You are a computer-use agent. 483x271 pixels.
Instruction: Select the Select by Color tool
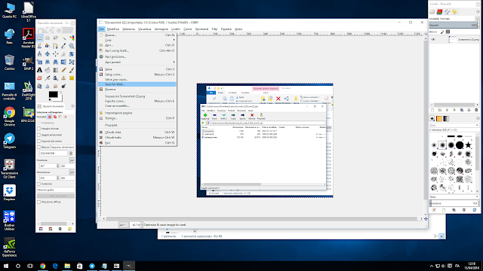click(72, 38)
